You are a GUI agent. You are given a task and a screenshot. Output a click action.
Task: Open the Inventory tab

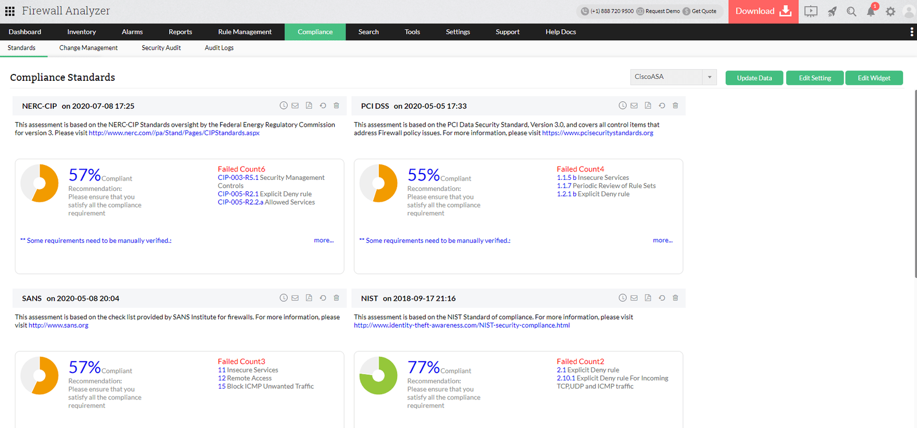(x=81, y=32)
